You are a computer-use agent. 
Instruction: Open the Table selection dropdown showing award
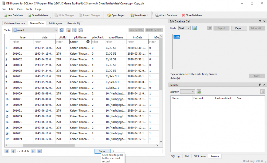(x=35, y=30)
